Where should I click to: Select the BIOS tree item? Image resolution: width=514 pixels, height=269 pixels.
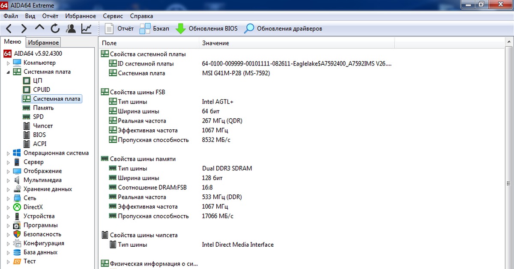(x=39, y=134)
